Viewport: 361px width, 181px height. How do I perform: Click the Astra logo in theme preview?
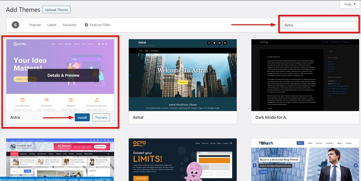pyautogui.click(x=19, y=44)
